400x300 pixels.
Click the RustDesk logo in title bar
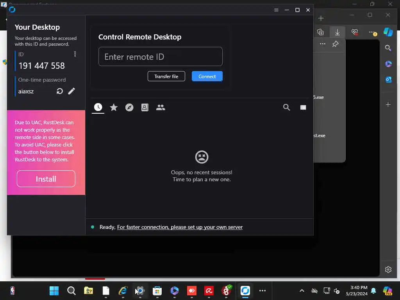point(12,10)
